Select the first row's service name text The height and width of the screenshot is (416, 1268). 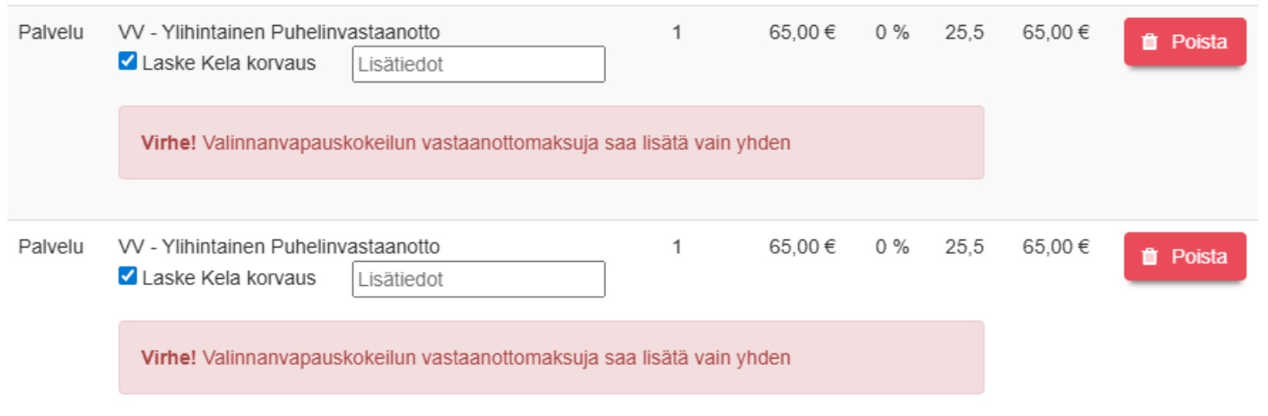pyautogui.click(x=279, y=33)
